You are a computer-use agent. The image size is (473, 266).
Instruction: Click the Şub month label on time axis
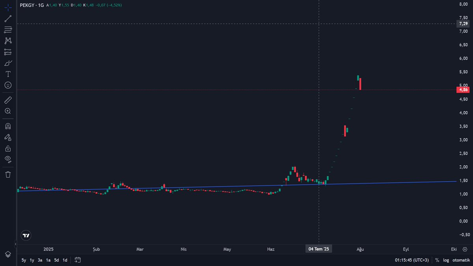[x=97, y=249]
